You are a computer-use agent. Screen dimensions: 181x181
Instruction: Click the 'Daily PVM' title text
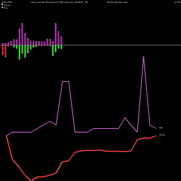coord(7,2)
